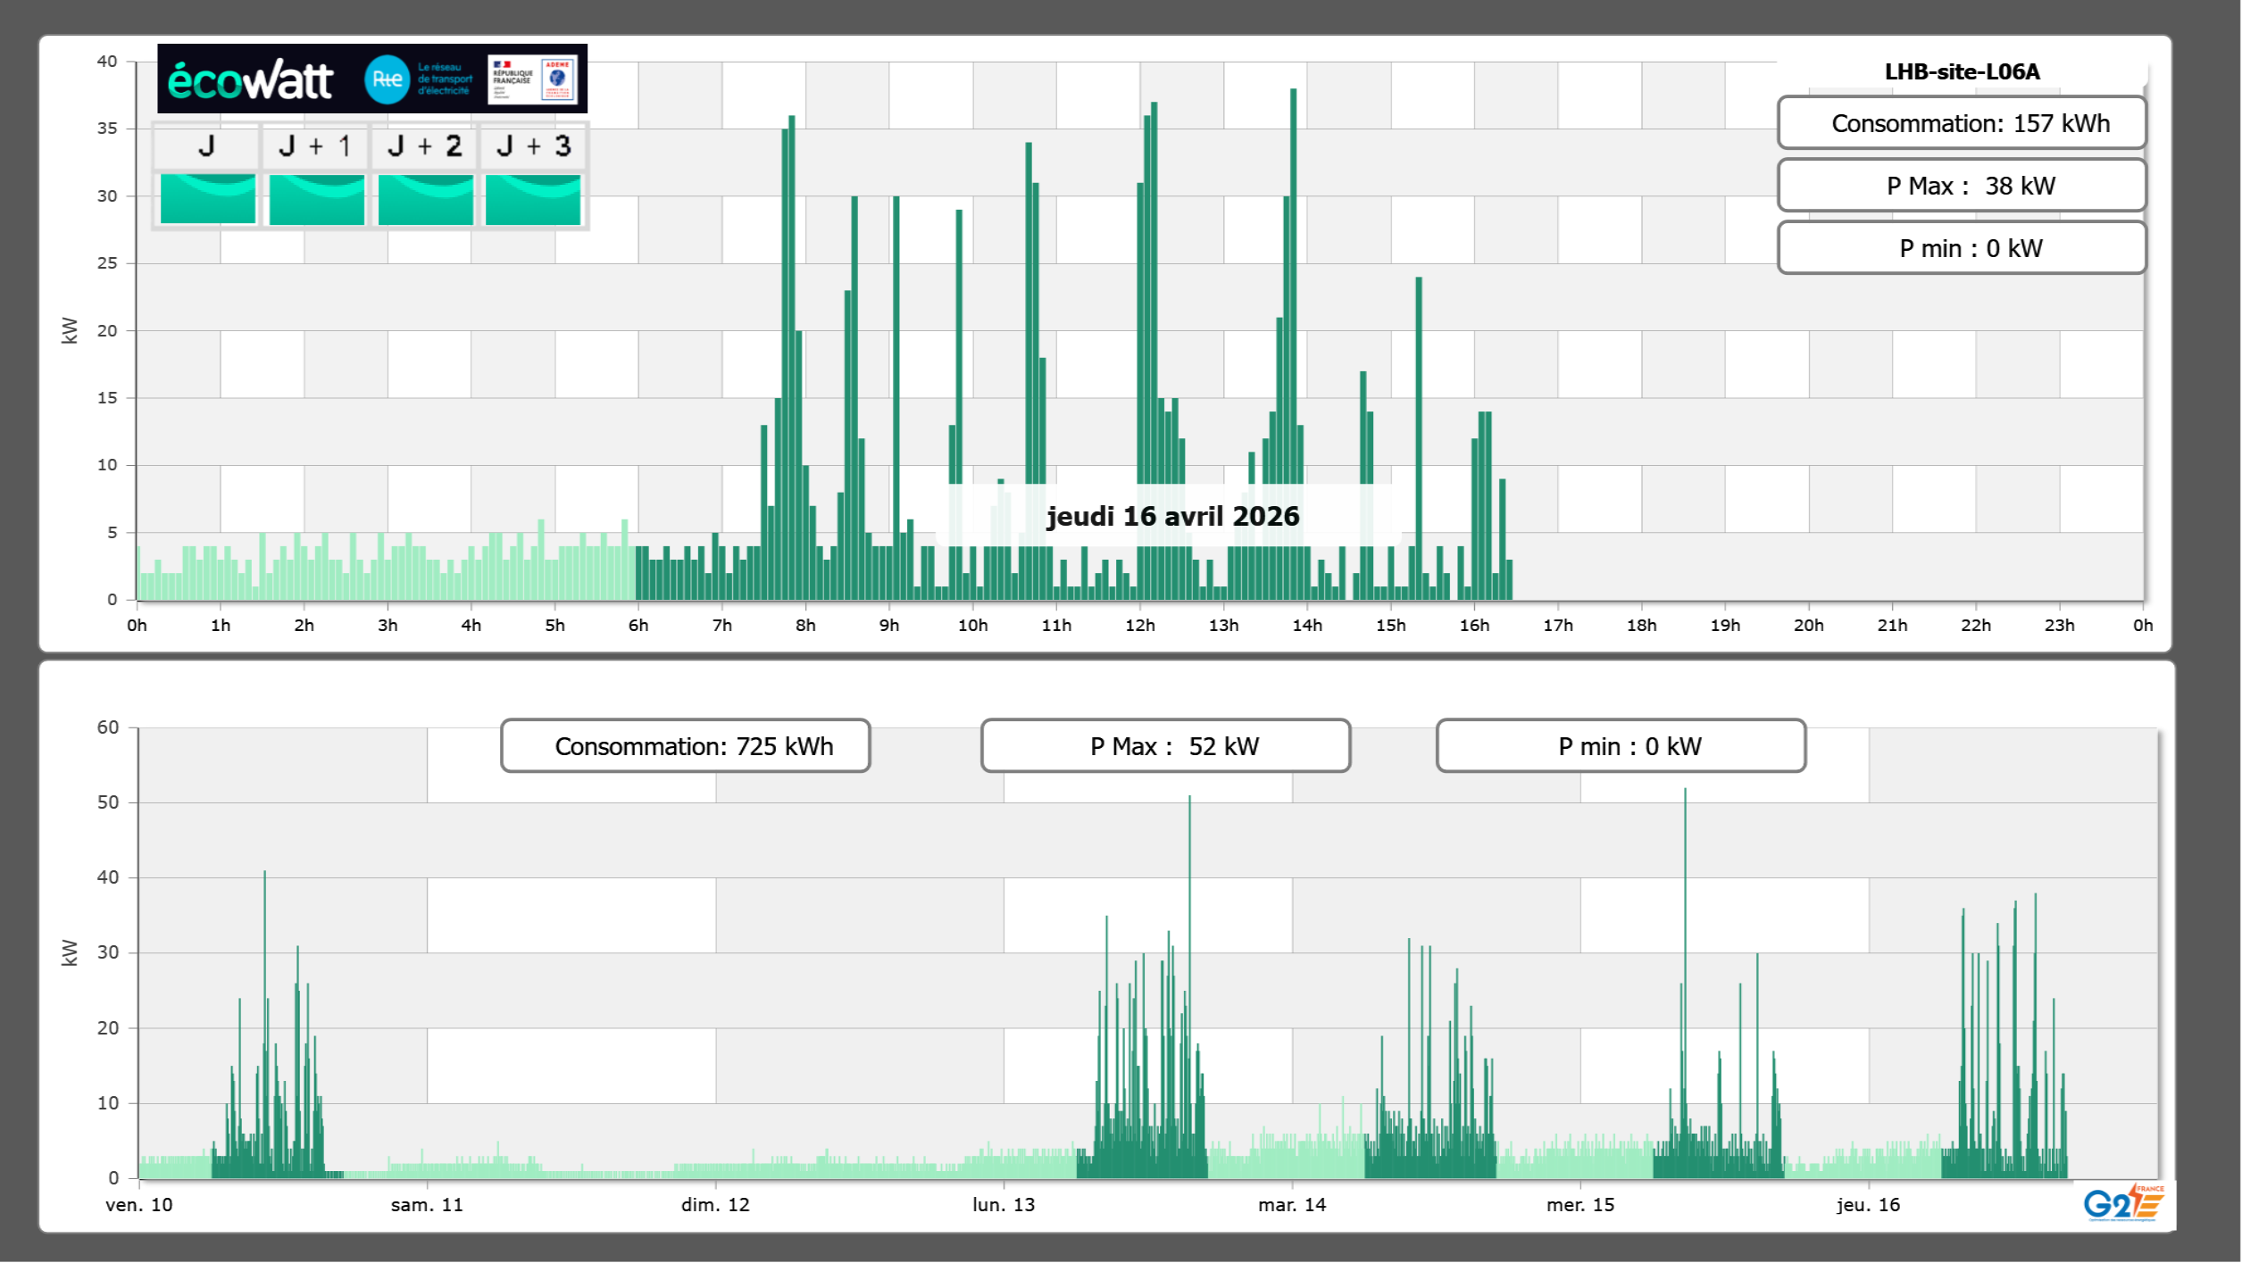The image size is (2242, 1263).
Task: Click the Rte round logo
Action: [x=387, y=79]
